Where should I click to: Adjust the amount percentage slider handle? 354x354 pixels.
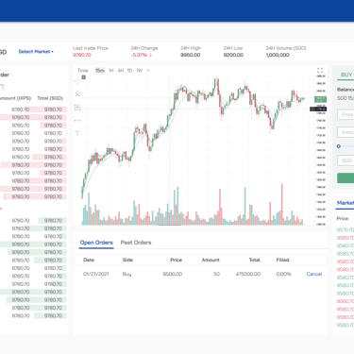coord(339,146)
